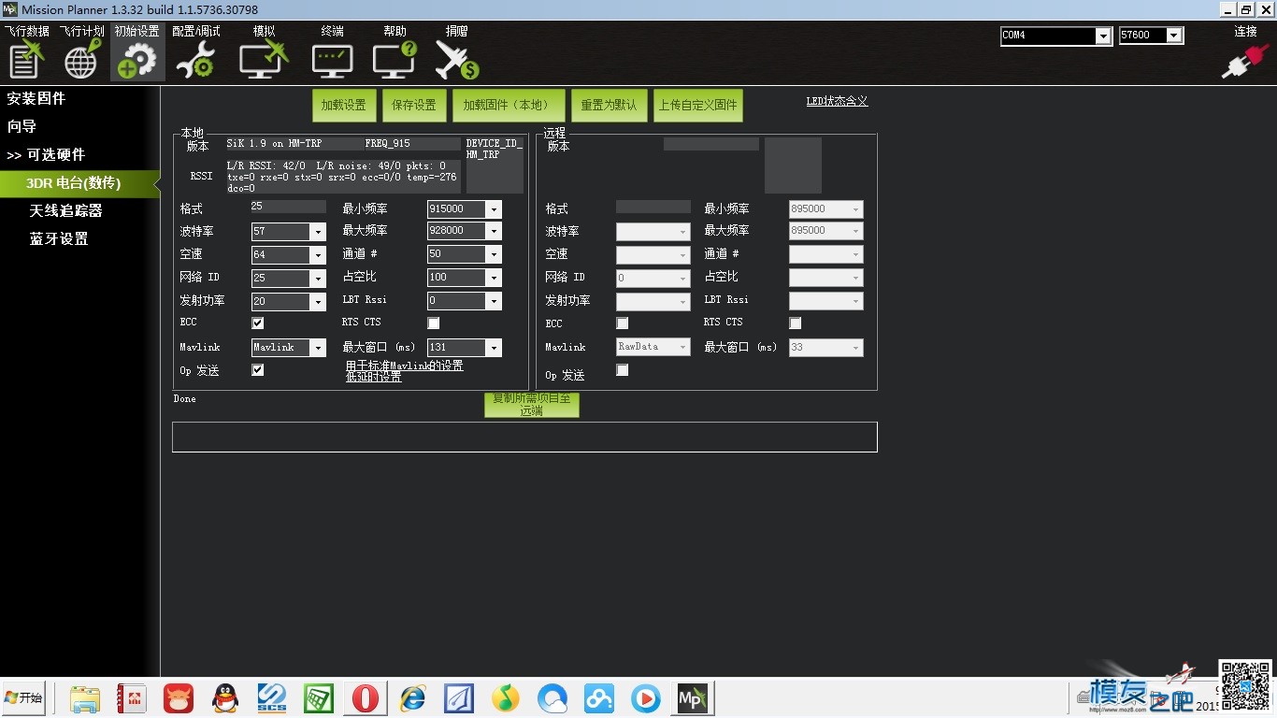The image size is (1277, 718).
Task: Launch Opera browser from taskbar
Action: coord(366,698)
